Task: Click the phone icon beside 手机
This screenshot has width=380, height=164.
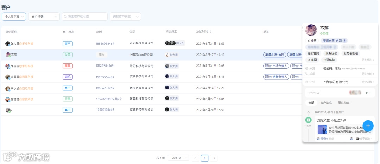Action: point(307,74)
